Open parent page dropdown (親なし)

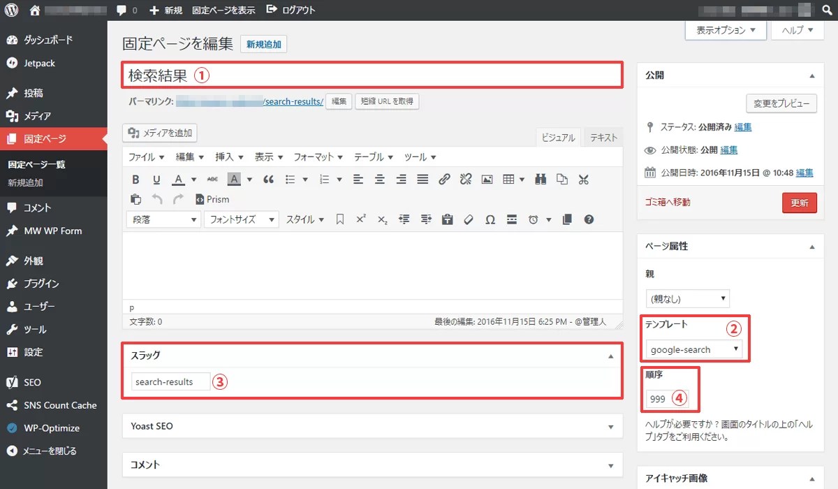(x=687, y=298)
